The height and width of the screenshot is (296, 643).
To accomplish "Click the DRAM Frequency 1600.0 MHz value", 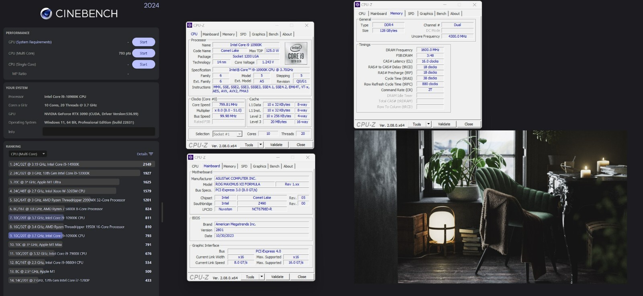I will [430, 50].
